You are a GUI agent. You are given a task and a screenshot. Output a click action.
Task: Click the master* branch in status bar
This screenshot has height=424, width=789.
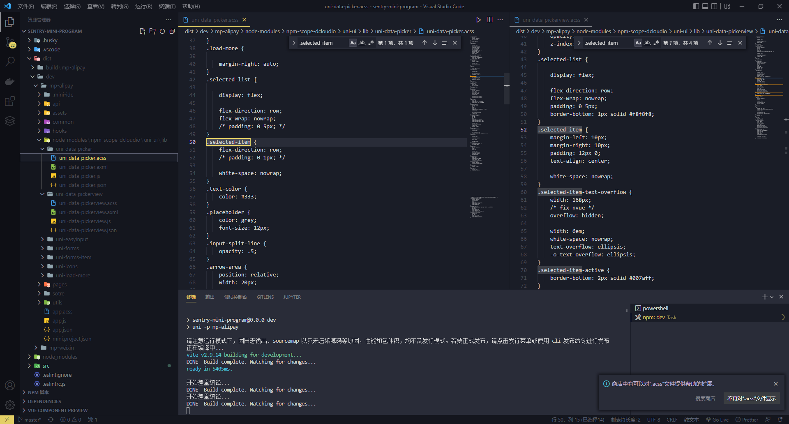coord(29,419)
